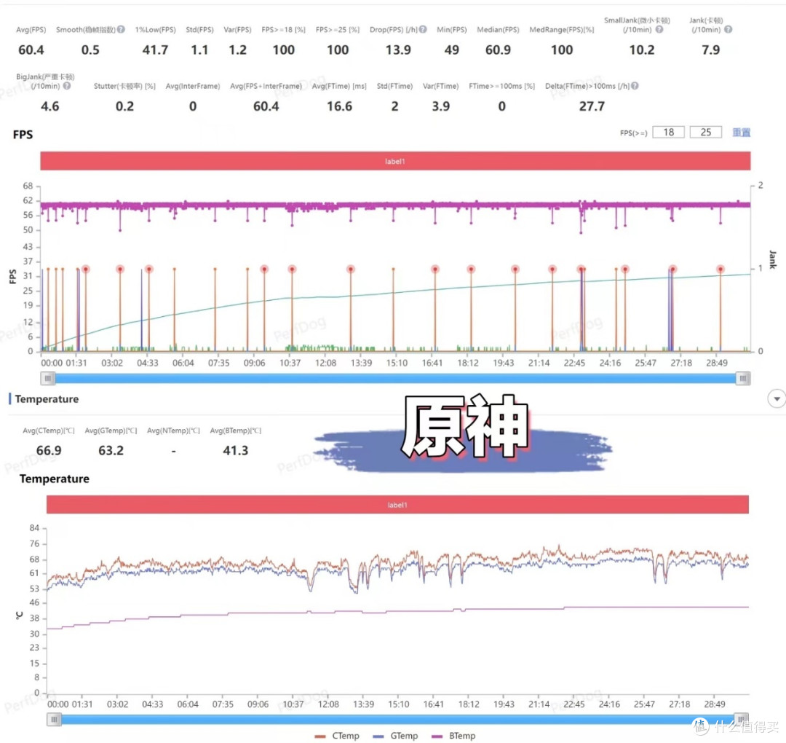Toggle BTemp series in chart legend
786x743 pixels.
pos(453,736)
